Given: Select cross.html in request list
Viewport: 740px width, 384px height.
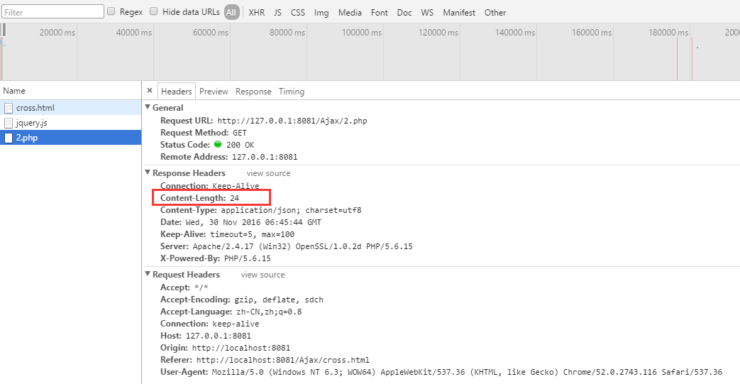Looking at the screenshot, I should pyautogui.click(x=71, y=108).
